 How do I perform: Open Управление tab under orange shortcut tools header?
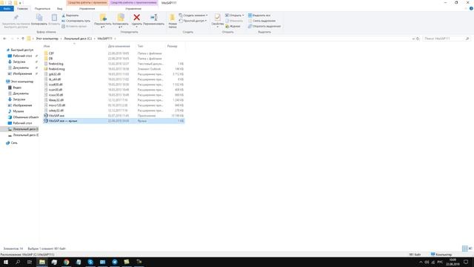87,8
